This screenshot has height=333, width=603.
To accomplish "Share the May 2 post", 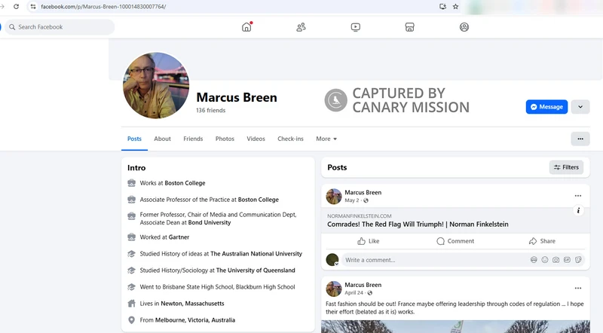I will tap(542, 241).
